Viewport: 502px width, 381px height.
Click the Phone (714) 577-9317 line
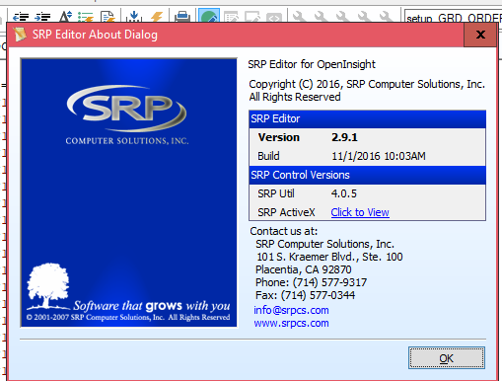pos(311,282)
